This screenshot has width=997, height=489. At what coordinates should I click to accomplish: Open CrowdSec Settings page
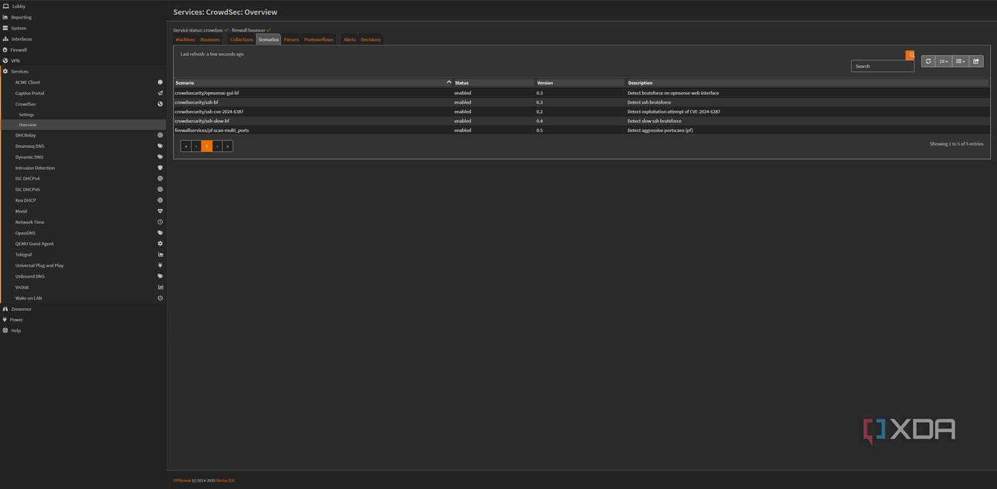pyautogui.click(x=27, y=115)
